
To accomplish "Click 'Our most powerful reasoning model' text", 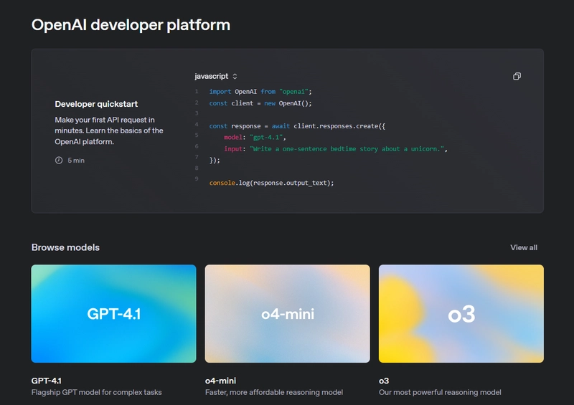I will click(440, 392).
